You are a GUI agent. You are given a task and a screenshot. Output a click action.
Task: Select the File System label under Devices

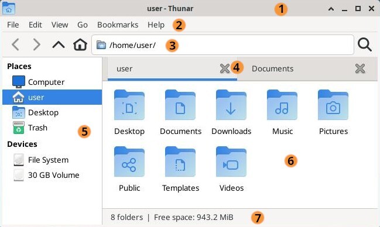tap(48, 160)
